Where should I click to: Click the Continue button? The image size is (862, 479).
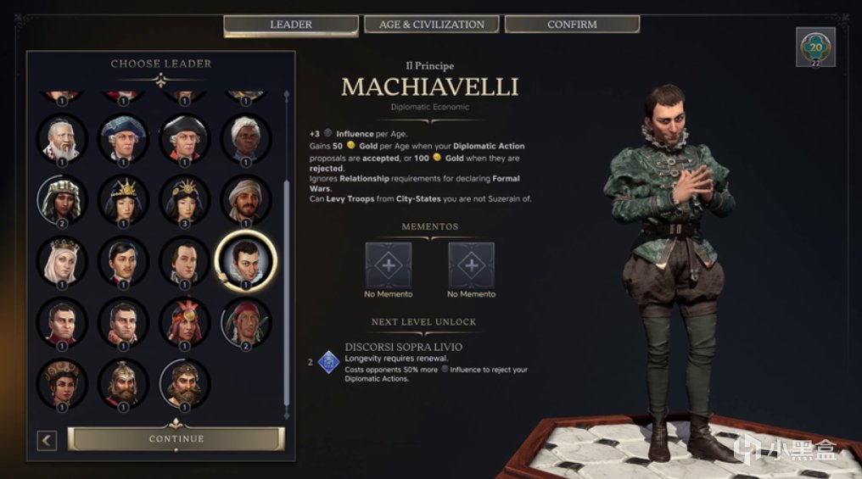[176, 439]
